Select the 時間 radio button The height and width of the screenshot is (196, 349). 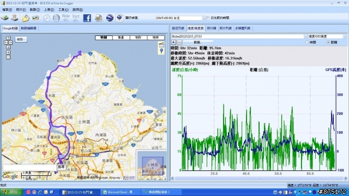307,42
